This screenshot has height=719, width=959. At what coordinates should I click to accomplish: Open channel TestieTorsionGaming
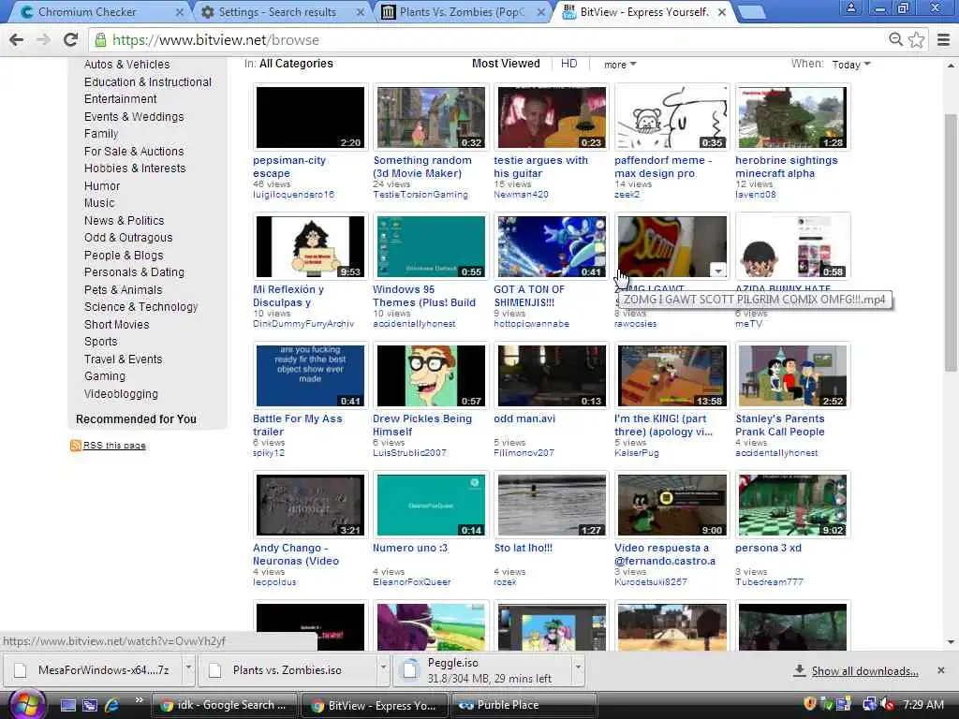pyautogui.click(x=420, y=195)
